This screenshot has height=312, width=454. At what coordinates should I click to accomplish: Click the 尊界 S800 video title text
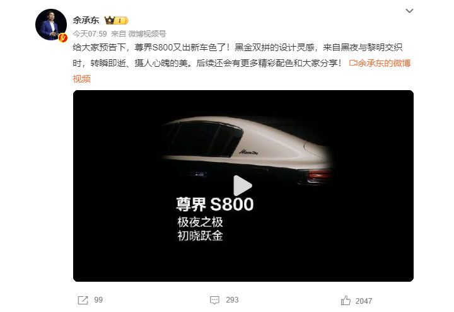pyautogui.click(x=215, y=204)
